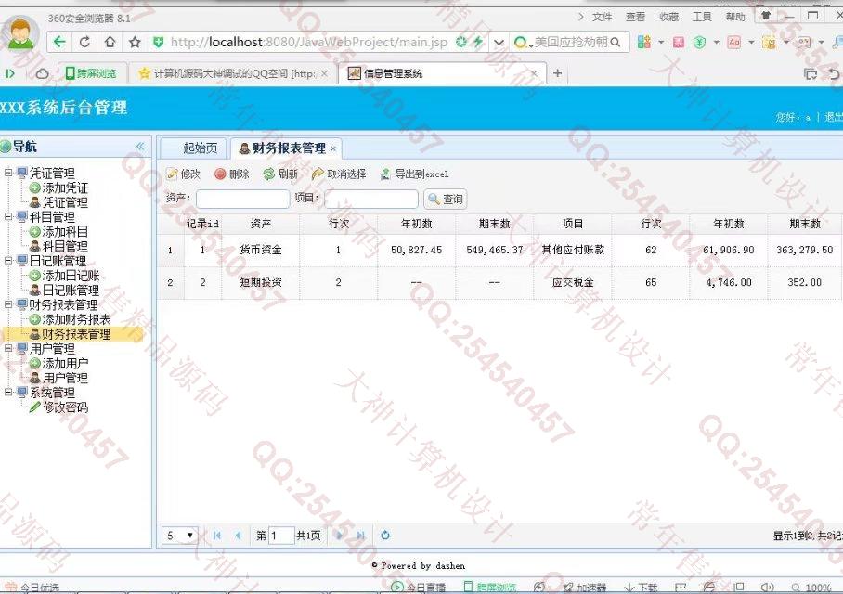Click the 记录id column header

pos(202,224)
